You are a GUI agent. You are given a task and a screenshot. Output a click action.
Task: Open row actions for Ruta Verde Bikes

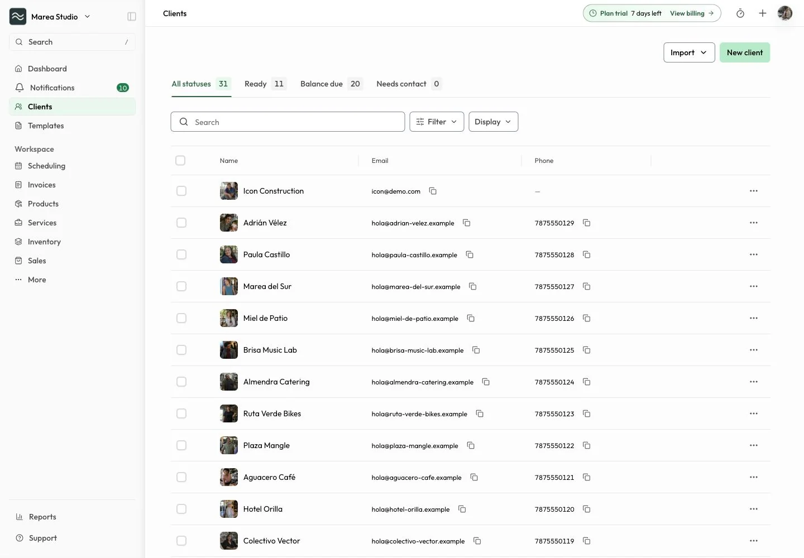coord(754,413)
